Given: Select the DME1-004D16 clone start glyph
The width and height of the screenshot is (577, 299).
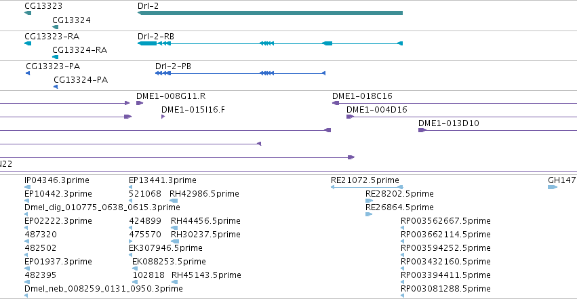Looking at the screenshot, I should (350, 117).
